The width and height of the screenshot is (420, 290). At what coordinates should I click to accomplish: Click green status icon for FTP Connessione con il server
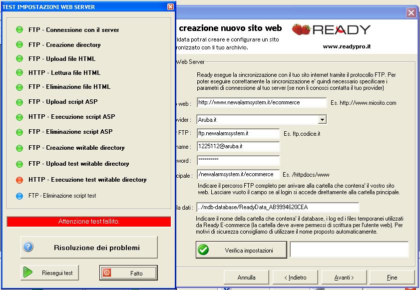coord(19,30)
